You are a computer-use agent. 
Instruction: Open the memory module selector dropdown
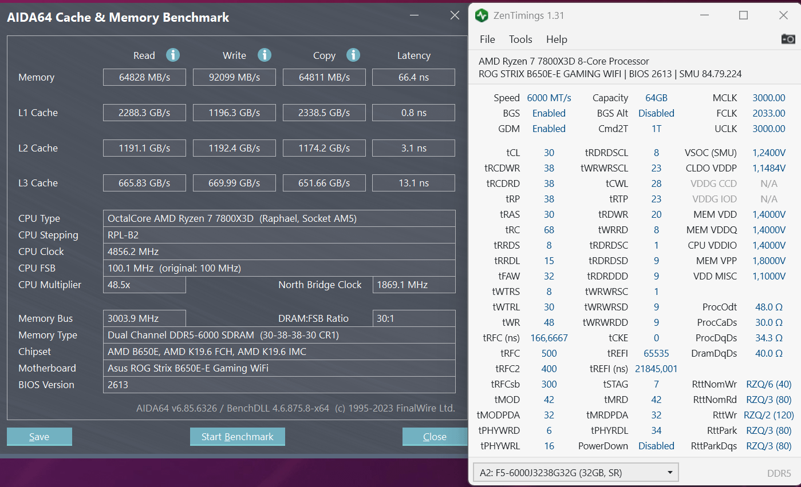pyautogui.click(x=575, y=473)
